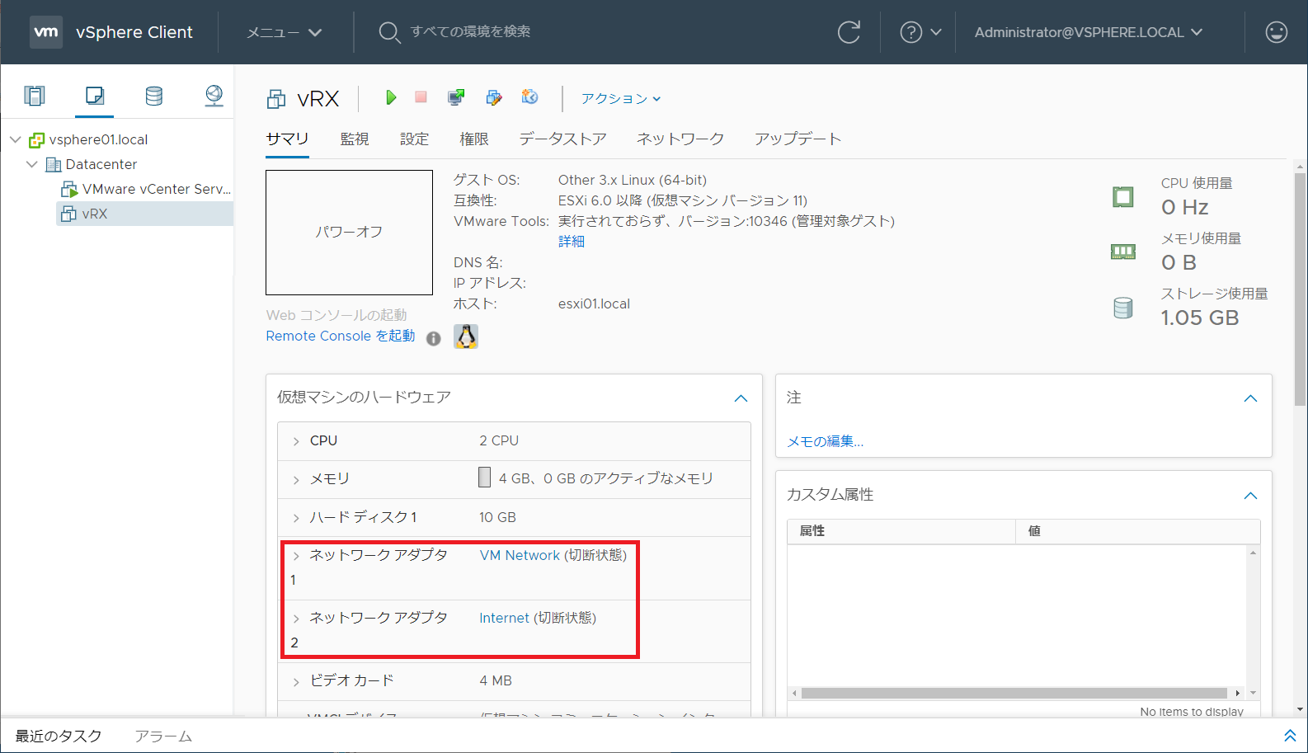Click the esxi01.local host name
The height and width of the screenshot is (753, 1308).
(x=594, y=304)
